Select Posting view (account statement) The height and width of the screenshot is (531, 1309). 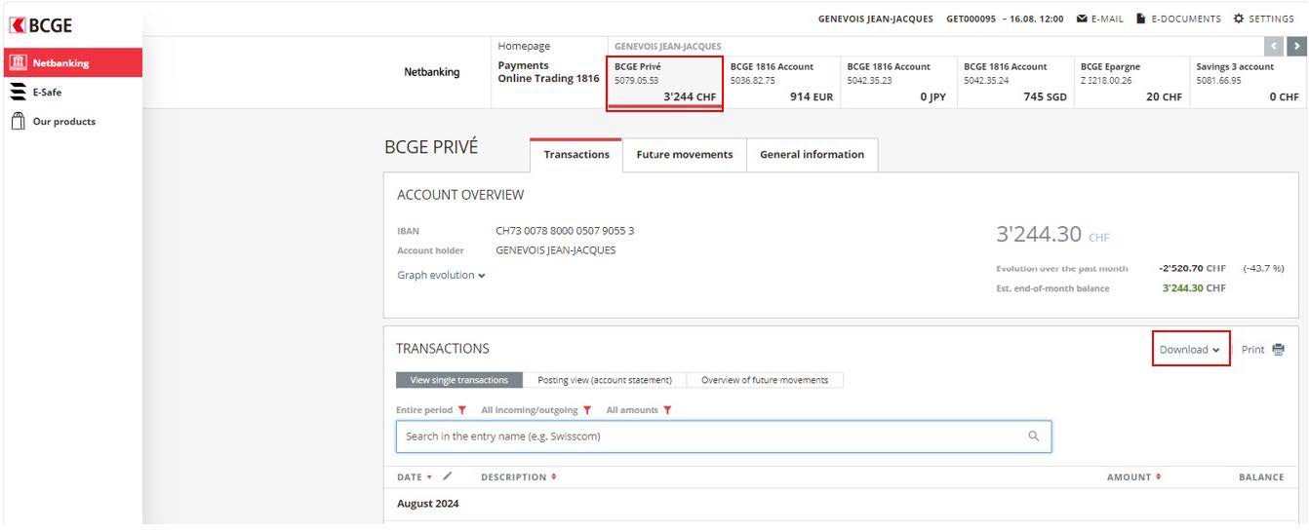point(605,380)
